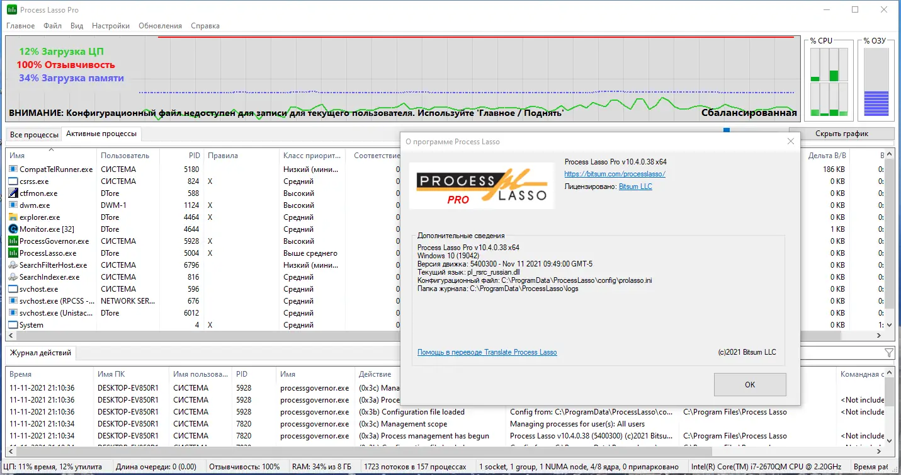Select the ProcessGovernor.exe icon
The height and width of the screenshot is (475, 901).
pos(13,241)
